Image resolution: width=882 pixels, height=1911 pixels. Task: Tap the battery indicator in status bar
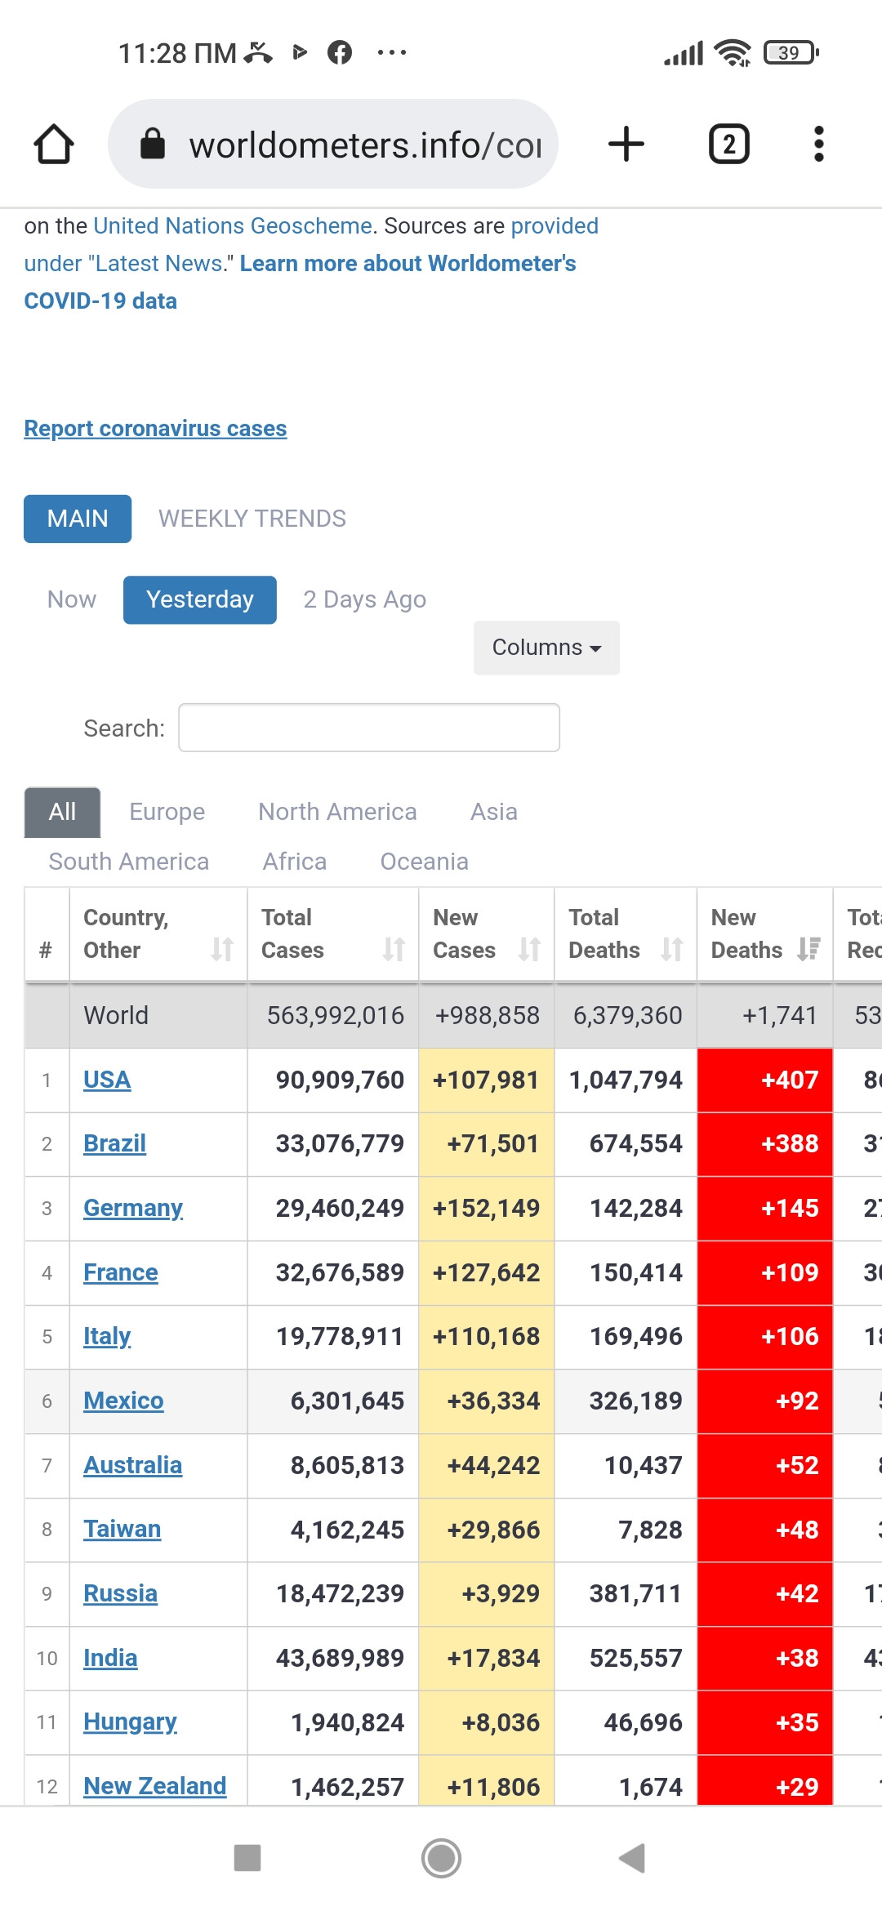click(791, 53)
